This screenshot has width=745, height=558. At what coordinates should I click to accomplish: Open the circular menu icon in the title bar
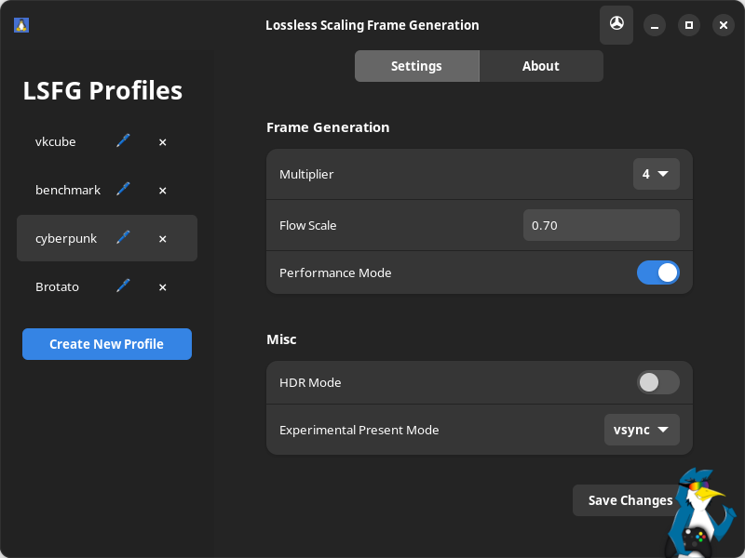coord(616,25)
